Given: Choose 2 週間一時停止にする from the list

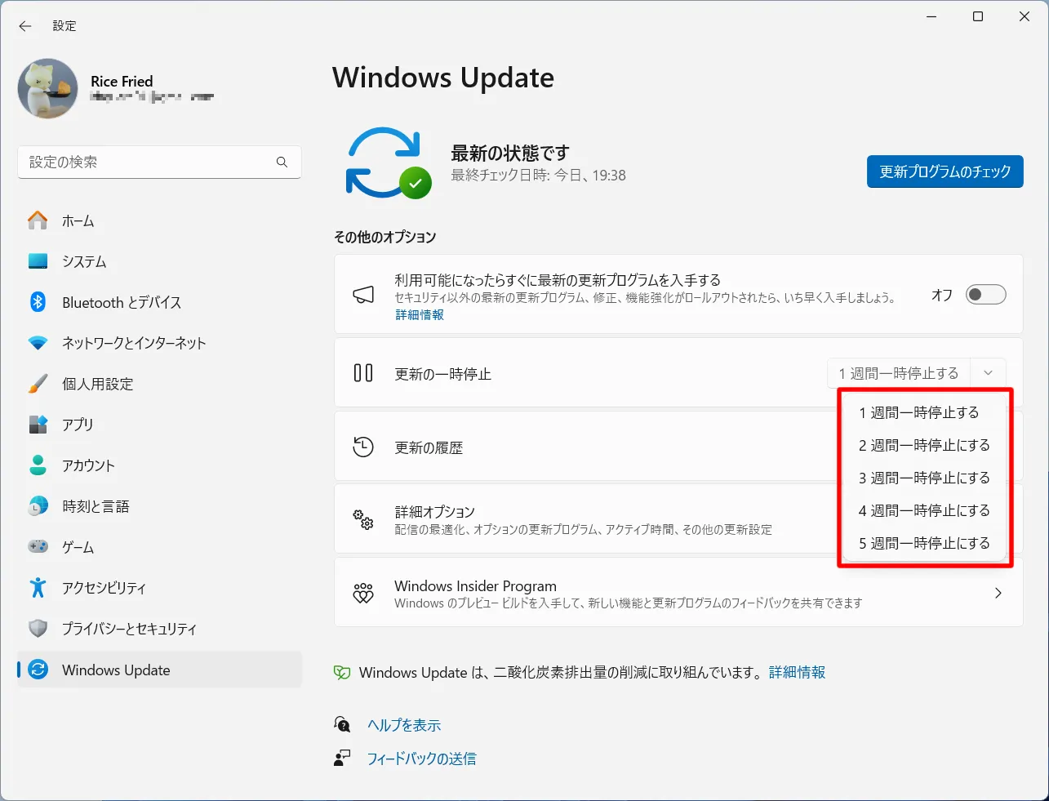Looking at the screenshot, I should [924, 445].
